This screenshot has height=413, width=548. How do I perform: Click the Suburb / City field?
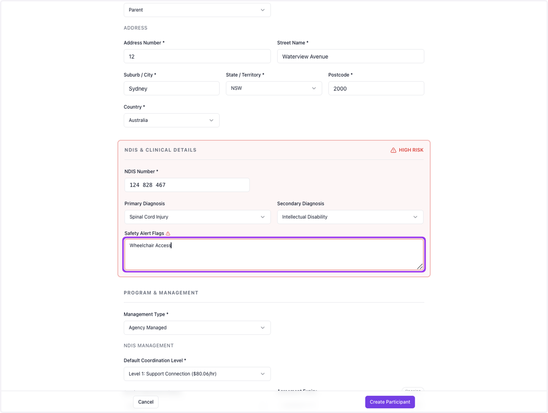click(x=172, y=89)
